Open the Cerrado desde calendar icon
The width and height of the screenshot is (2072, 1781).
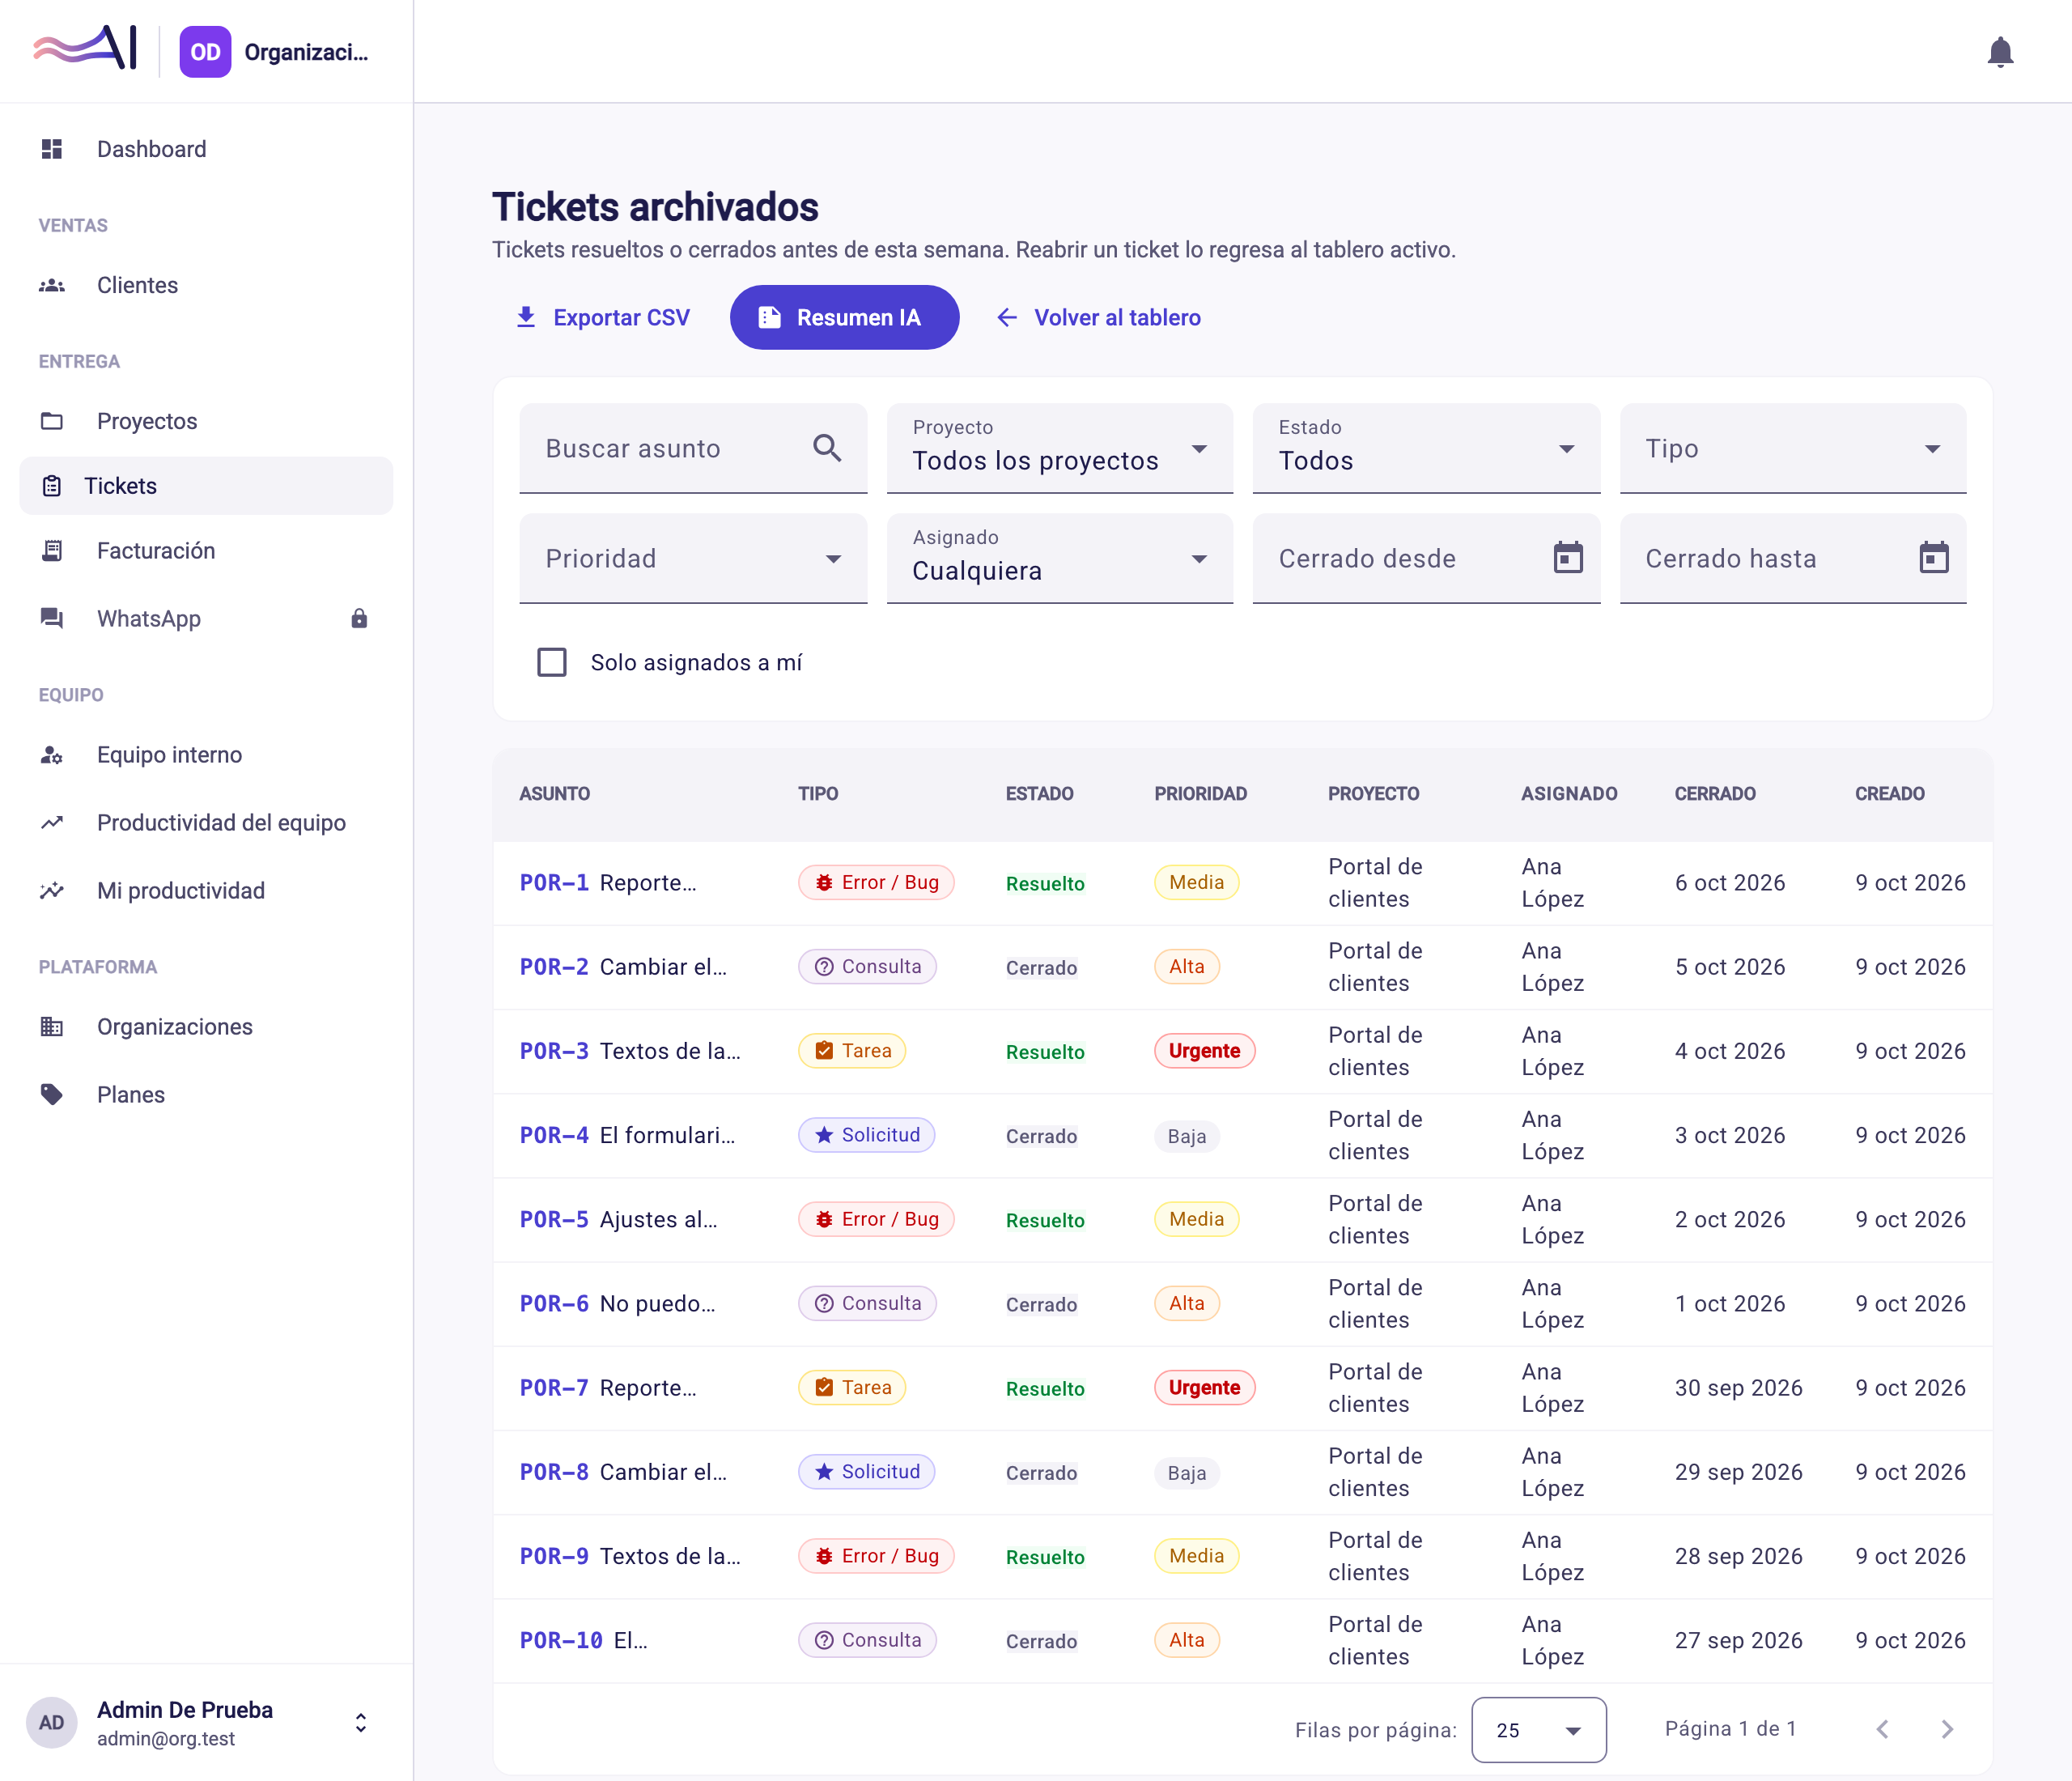pos(1567,557)
